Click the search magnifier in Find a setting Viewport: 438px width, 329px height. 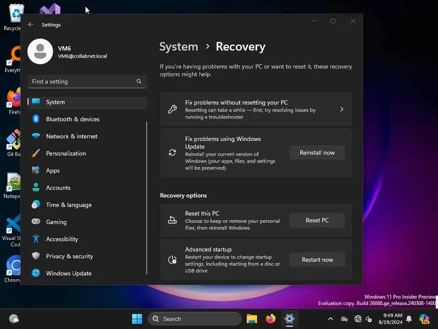click(x=139, y=81)
